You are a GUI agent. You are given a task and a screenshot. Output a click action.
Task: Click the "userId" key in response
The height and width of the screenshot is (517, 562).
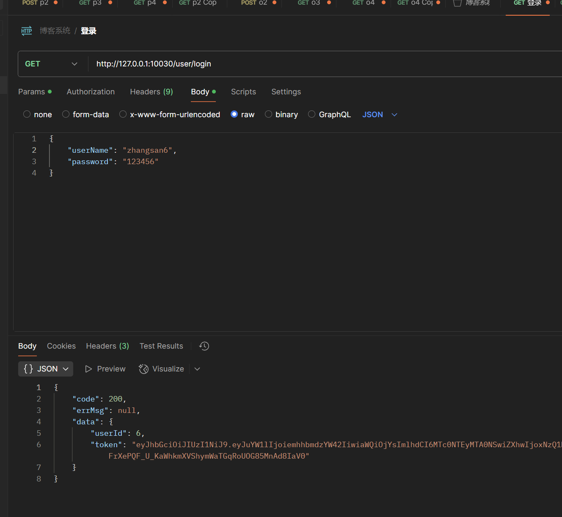pos(108,433)
